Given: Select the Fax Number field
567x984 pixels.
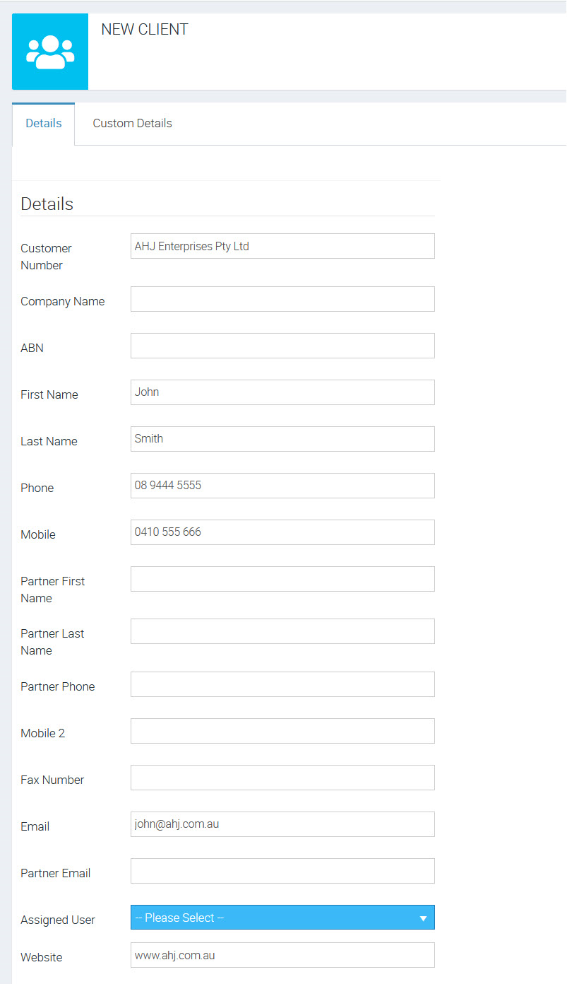Looking at the screenshot, I should (x=282, y=778).
